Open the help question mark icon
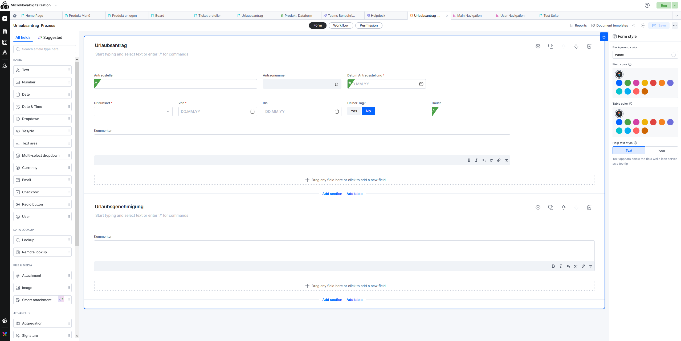681x341 pixels. coord(647,5)
